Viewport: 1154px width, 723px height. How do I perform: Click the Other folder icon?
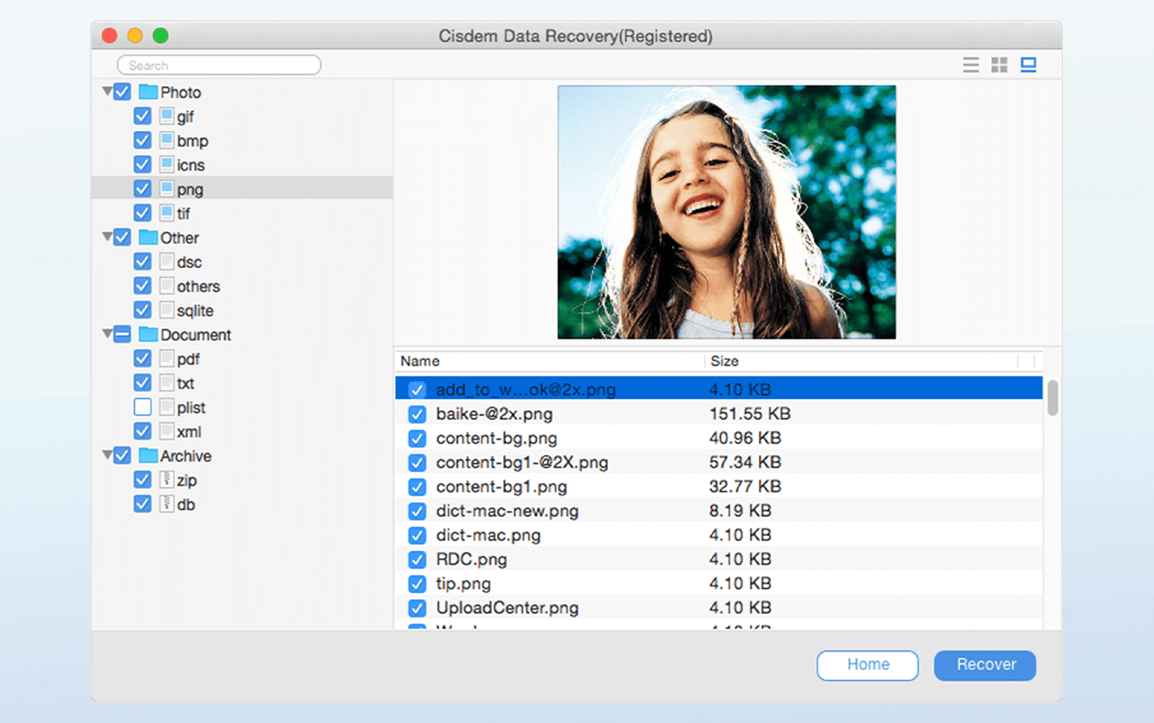click(148, 237)
